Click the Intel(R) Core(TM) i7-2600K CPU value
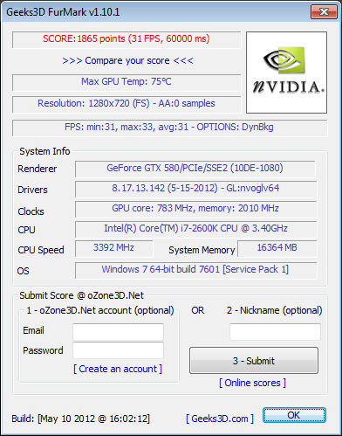Viewport: 342px width, 436px height. click(x=195, y=228)
